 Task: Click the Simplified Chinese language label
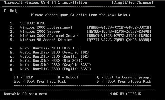click(132, 3)
